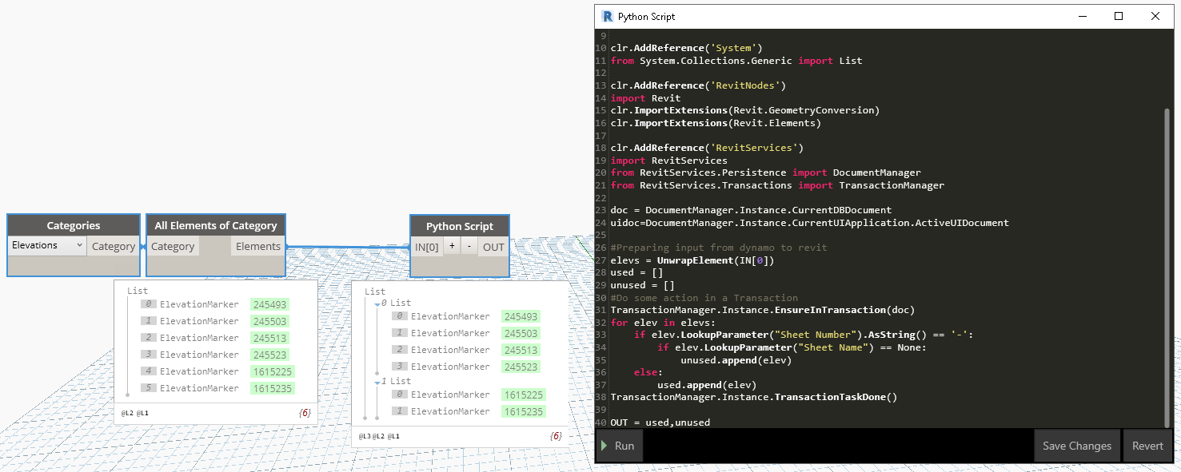Click the Category input port of All Elements node
This screenshot has height=472, width=1181.
coord(173,246)
